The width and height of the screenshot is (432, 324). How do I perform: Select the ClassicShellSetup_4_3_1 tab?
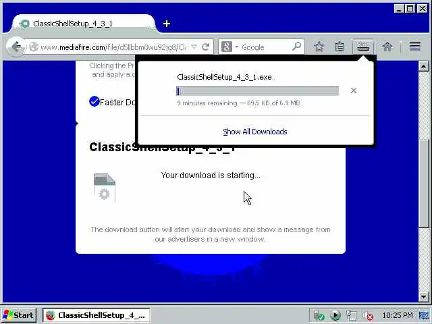tap(84, 24)
